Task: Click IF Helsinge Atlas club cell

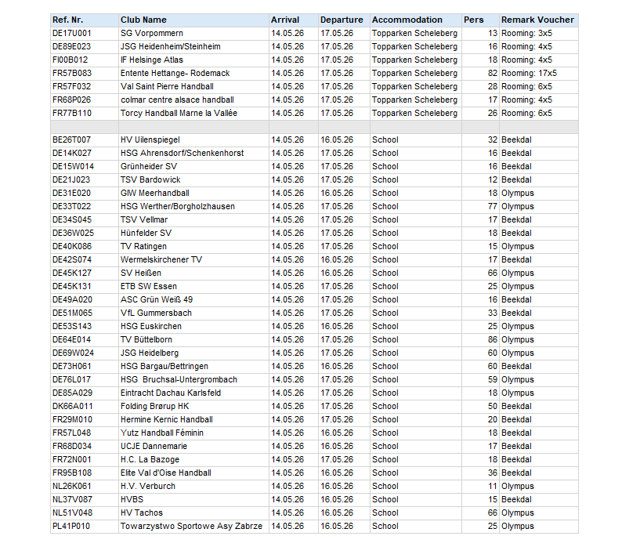Action: [x=193, y=60]
